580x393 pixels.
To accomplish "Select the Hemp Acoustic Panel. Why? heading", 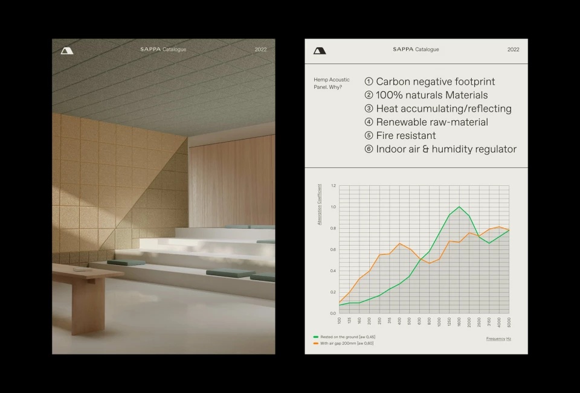I will click(328, 83).
